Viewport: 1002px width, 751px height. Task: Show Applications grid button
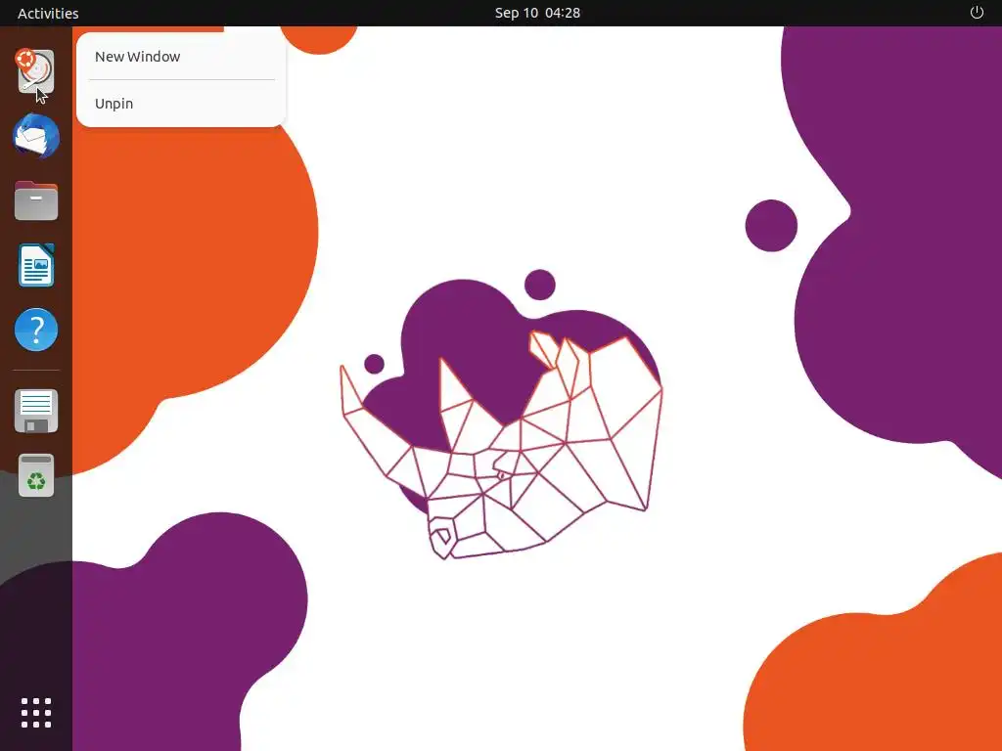click(36, 713)
